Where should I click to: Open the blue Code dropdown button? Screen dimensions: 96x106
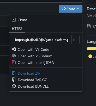click(x=70, y=9)
